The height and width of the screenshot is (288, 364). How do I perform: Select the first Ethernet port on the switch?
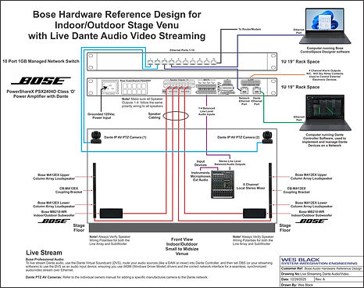150,63
